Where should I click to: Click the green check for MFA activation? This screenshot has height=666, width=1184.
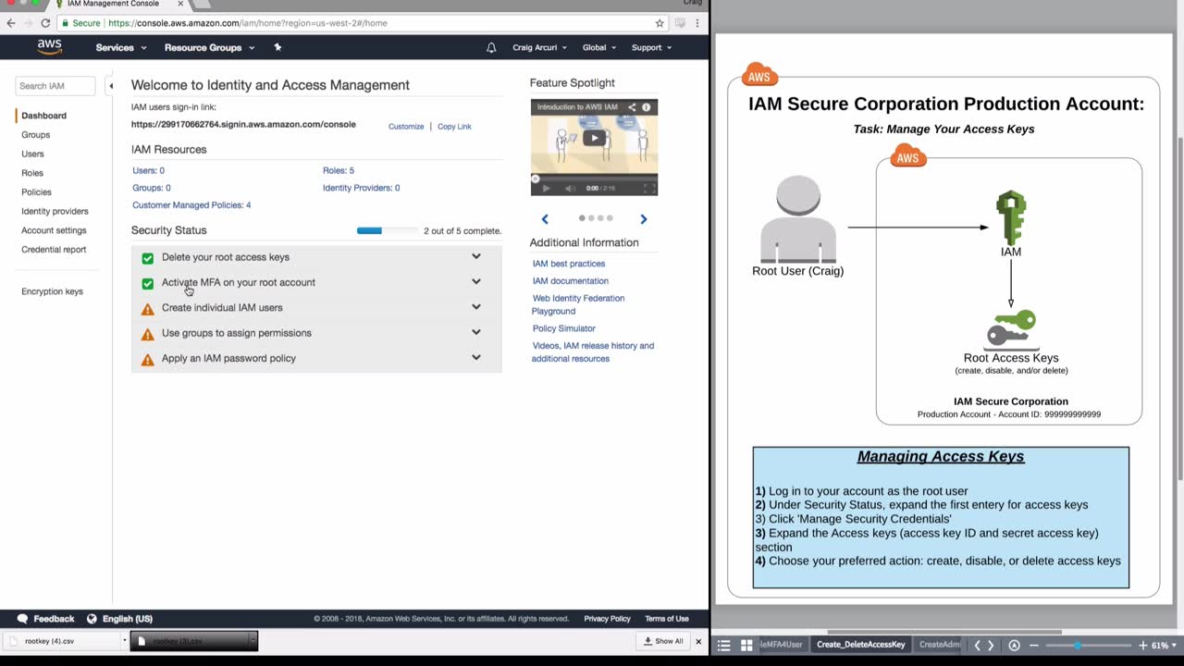point(147,283)
